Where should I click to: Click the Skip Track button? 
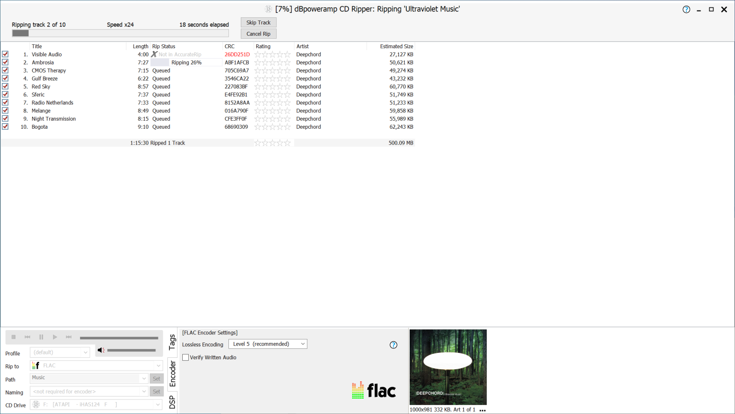[x=258, y=22]
